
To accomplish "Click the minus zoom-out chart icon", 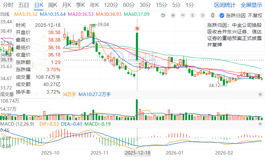I will pyautogui.click(x=184, y=15).
